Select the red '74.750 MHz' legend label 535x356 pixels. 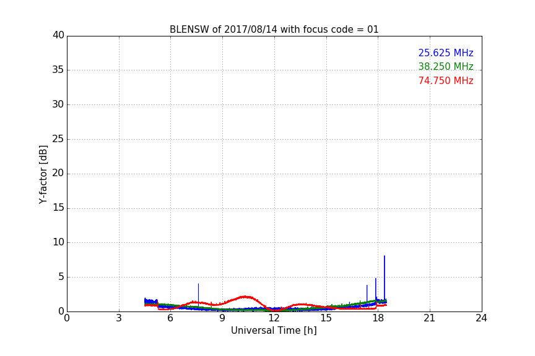tap(446, 81)
